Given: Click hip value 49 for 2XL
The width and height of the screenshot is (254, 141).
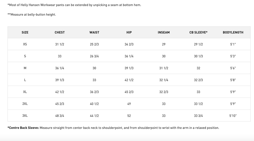Looking at the screenshot, I should coord(129,104).
